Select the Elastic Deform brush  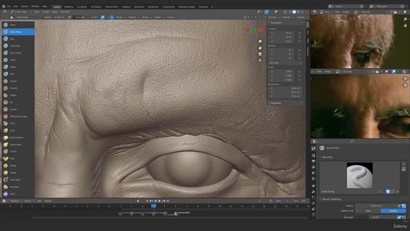pyautogui.click(x=18, y=137)
